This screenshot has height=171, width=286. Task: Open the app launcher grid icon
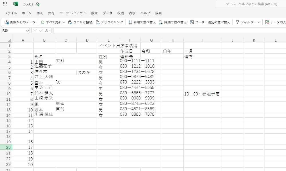(x=5, y=4)
